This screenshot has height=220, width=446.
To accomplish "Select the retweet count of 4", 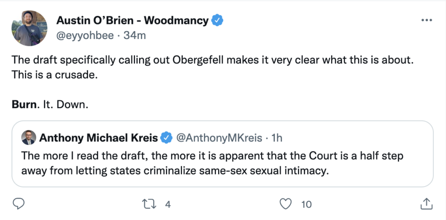I will (x=168, y=204).
